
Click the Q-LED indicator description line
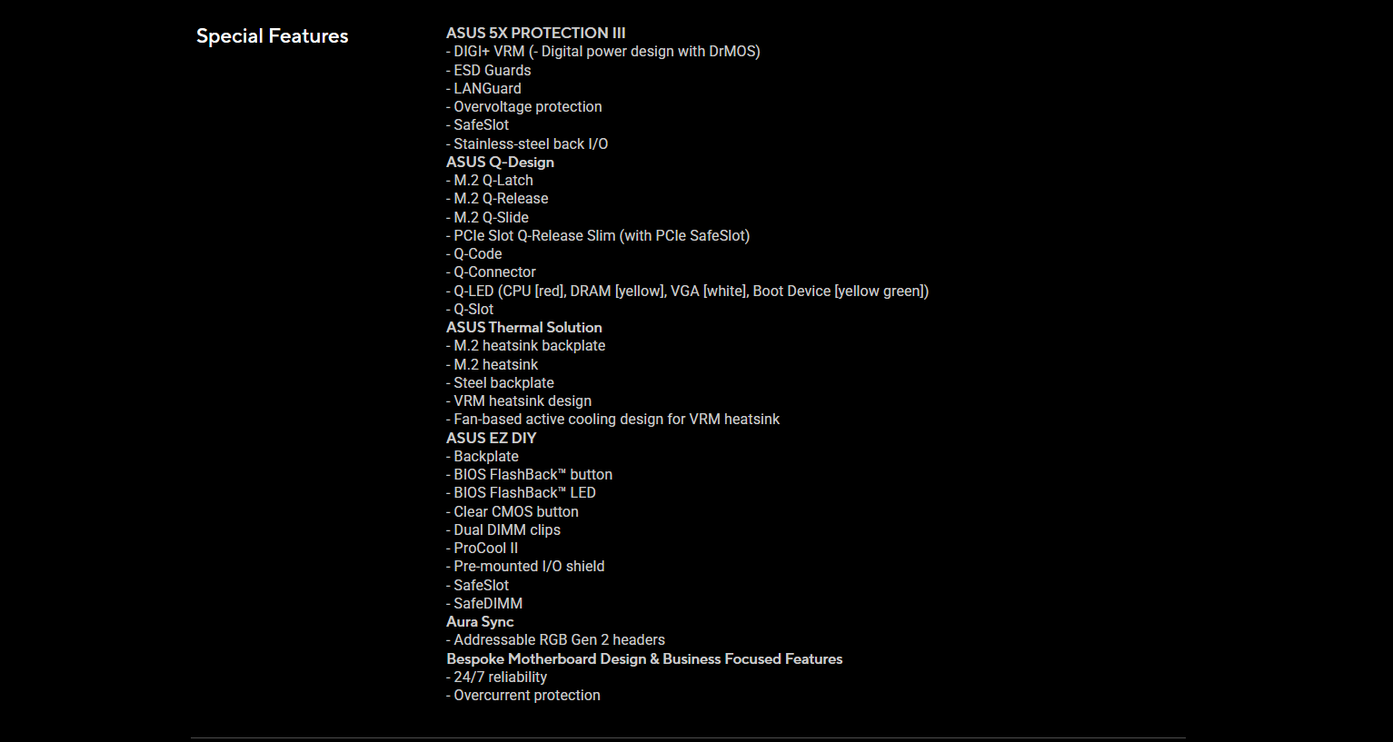point(687,291)
